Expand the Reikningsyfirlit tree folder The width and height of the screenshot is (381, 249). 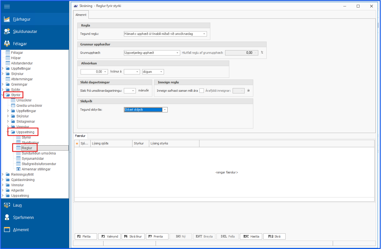3,175
